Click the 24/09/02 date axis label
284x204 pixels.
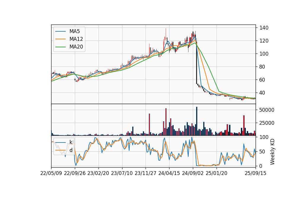point(193,173)
